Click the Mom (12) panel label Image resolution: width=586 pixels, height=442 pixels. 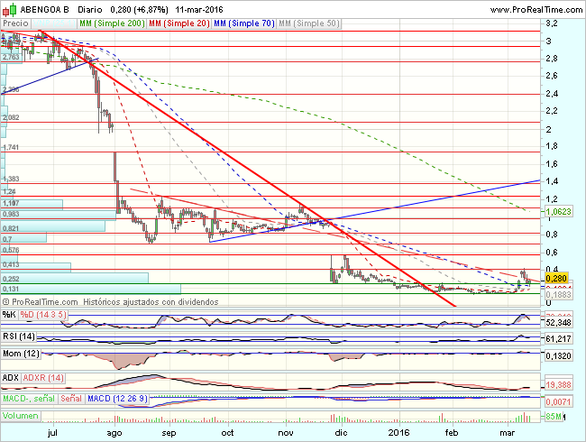click(x=21, y=354)
